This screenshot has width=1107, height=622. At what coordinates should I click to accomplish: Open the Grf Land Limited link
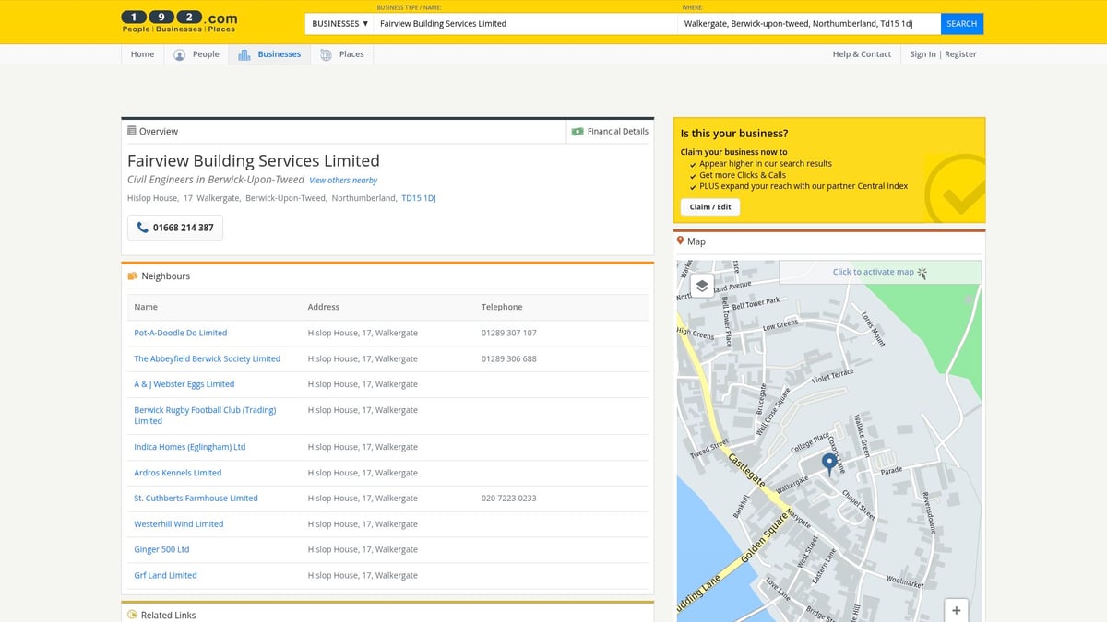point(165,575)
